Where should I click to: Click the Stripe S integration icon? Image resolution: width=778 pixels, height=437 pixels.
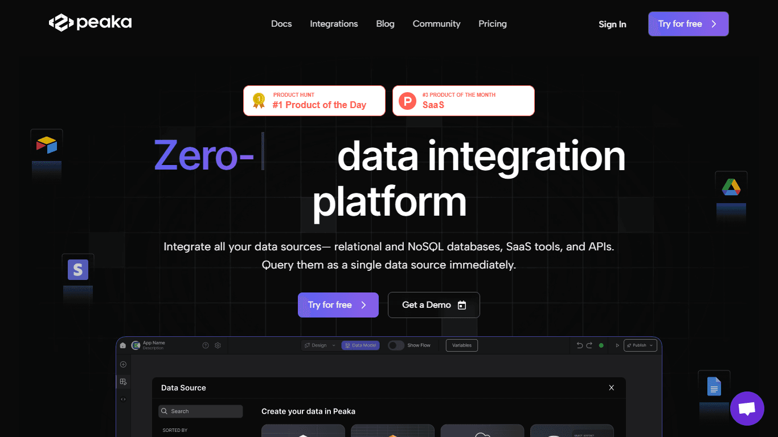point(78,269)
